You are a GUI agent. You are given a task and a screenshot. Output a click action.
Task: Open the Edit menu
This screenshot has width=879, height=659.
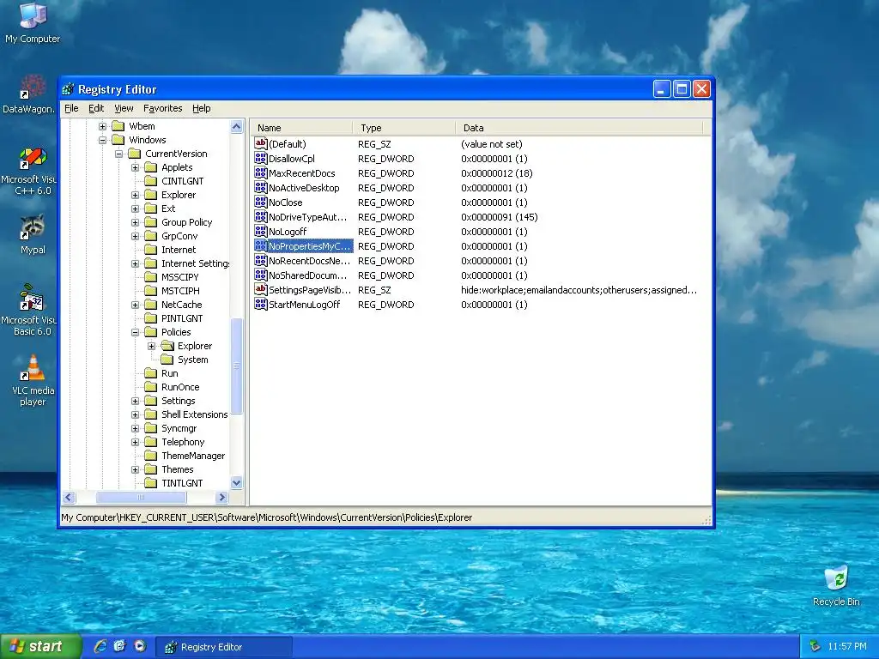click(96, 108)
